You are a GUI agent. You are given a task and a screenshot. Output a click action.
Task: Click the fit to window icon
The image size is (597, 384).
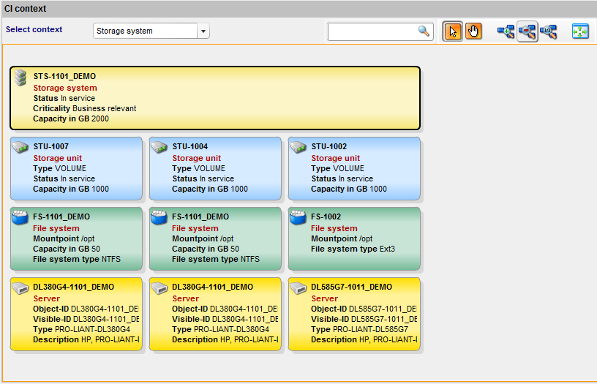(580, 31)
